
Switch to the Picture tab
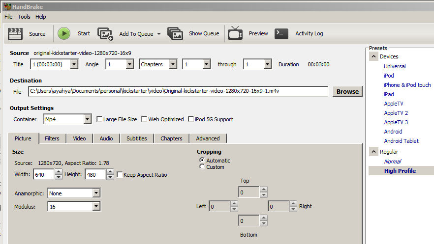tap(23, 138)
